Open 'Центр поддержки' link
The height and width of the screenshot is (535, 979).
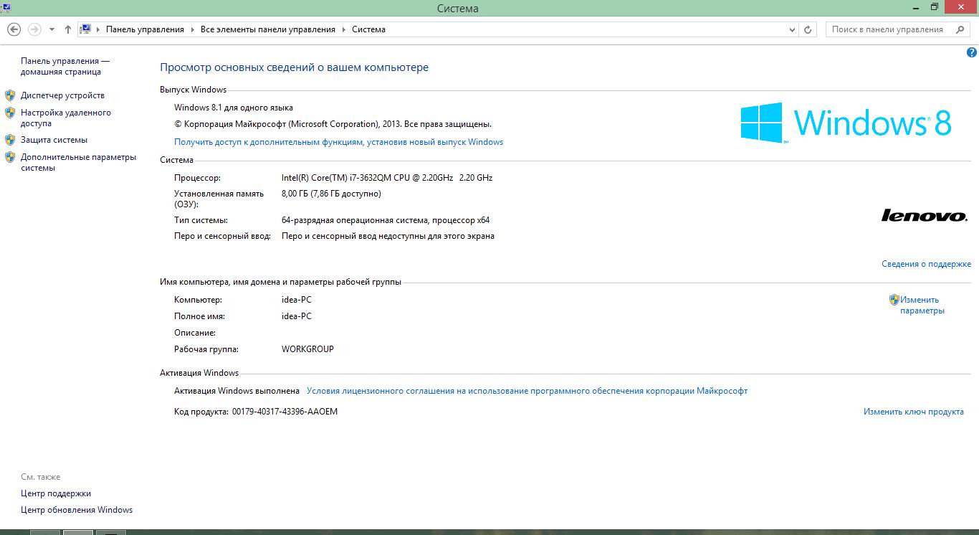(x=56, y=493)
